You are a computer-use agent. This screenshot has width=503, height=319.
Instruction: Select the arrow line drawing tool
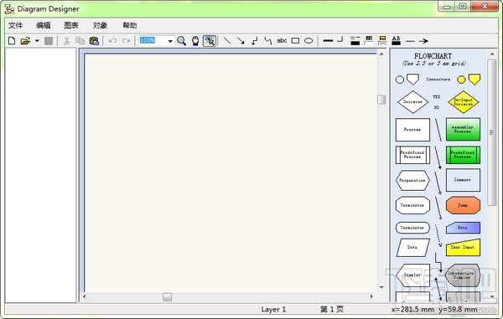(241, 41)
